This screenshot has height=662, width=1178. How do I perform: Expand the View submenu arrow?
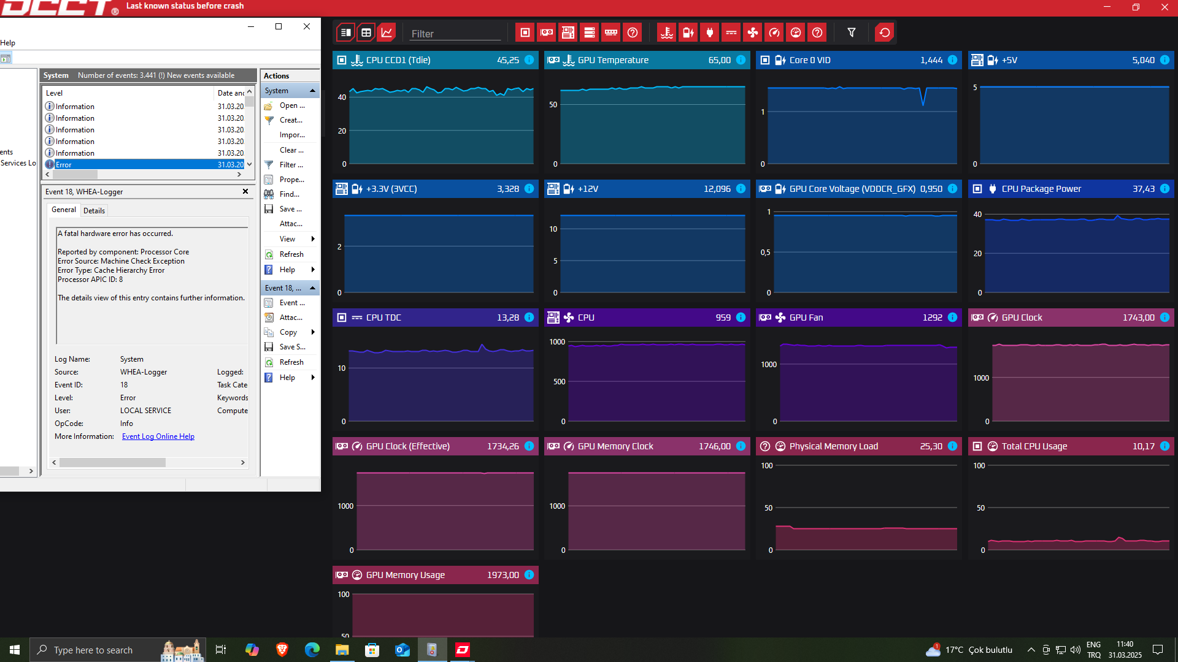point(313,239)
